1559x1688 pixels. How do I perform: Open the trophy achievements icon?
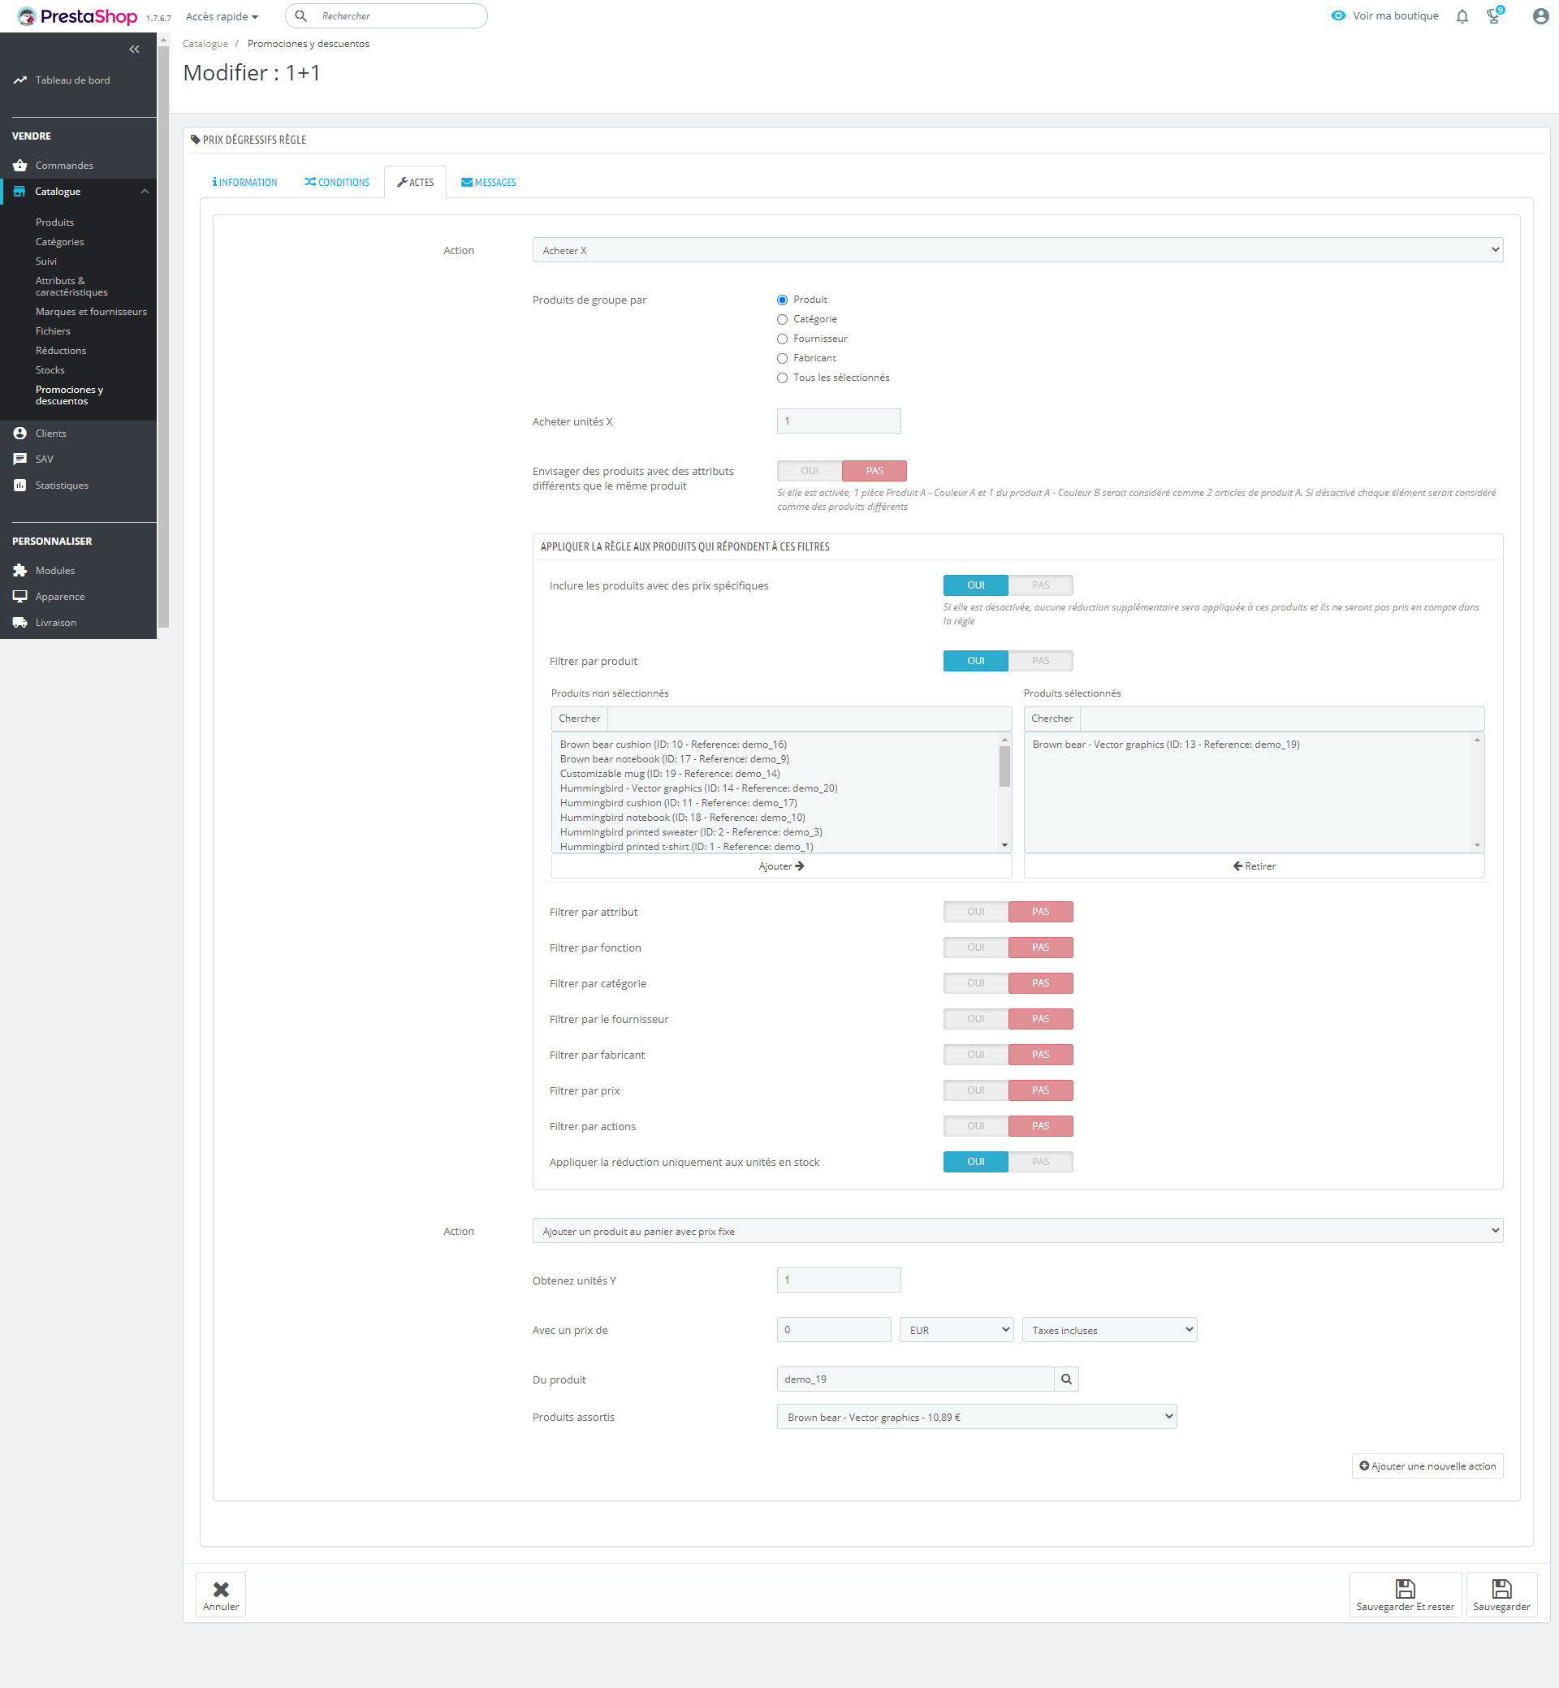click(x=1493, y=16)
